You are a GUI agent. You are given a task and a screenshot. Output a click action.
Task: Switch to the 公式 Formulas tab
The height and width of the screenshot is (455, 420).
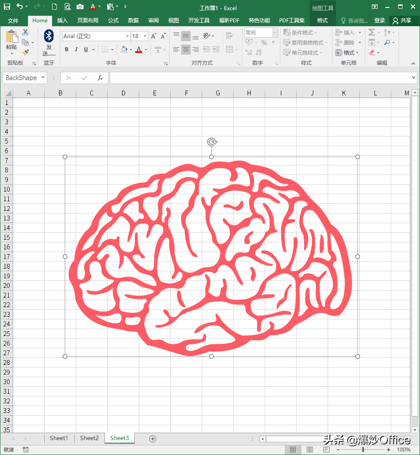113,21
